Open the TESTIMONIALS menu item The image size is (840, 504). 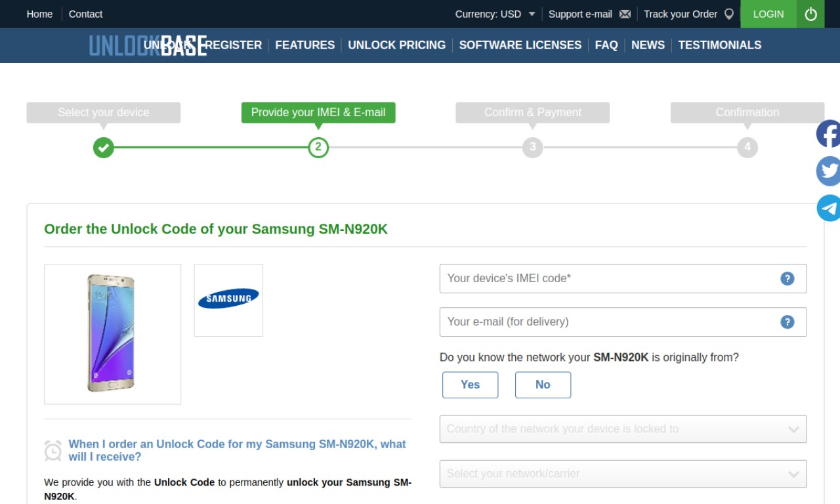[x=720, y=45]
